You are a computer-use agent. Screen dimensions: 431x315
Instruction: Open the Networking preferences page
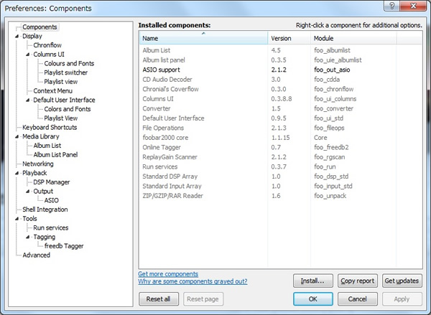[x=38, y=164]
